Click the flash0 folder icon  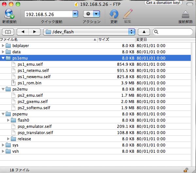(13, 120)
